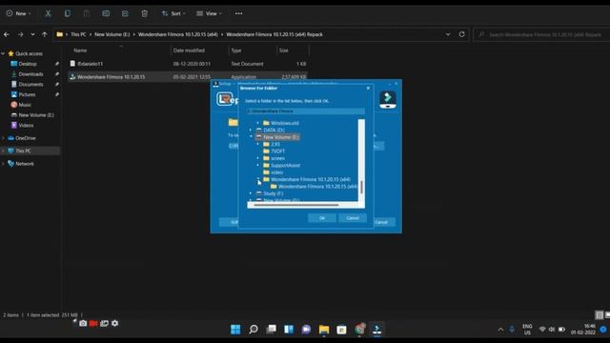
Task: Open the See more ellipsis menu
Action: pos(238,13)
